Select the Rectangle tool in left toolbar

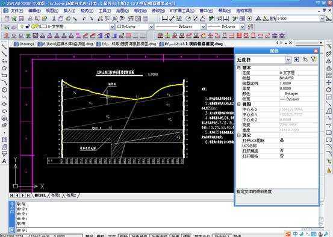4,75
